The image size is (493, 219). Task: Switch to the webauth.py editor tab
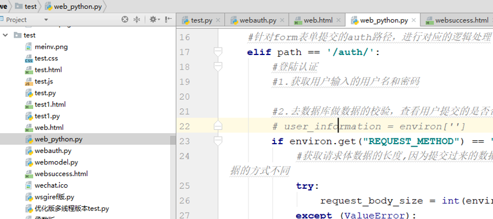click(254, 20)
